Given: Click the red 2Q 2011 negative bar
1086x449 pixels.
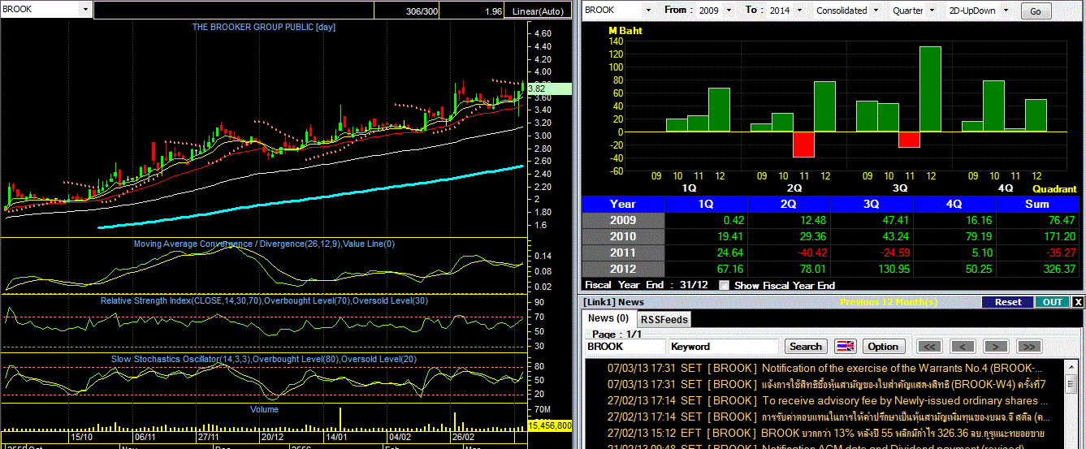Looking at the screenshot, I should coord(803,145).
